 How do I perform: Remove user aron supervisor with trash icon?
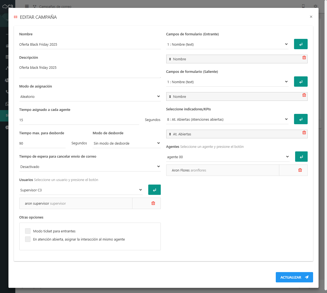click(153, 203)
